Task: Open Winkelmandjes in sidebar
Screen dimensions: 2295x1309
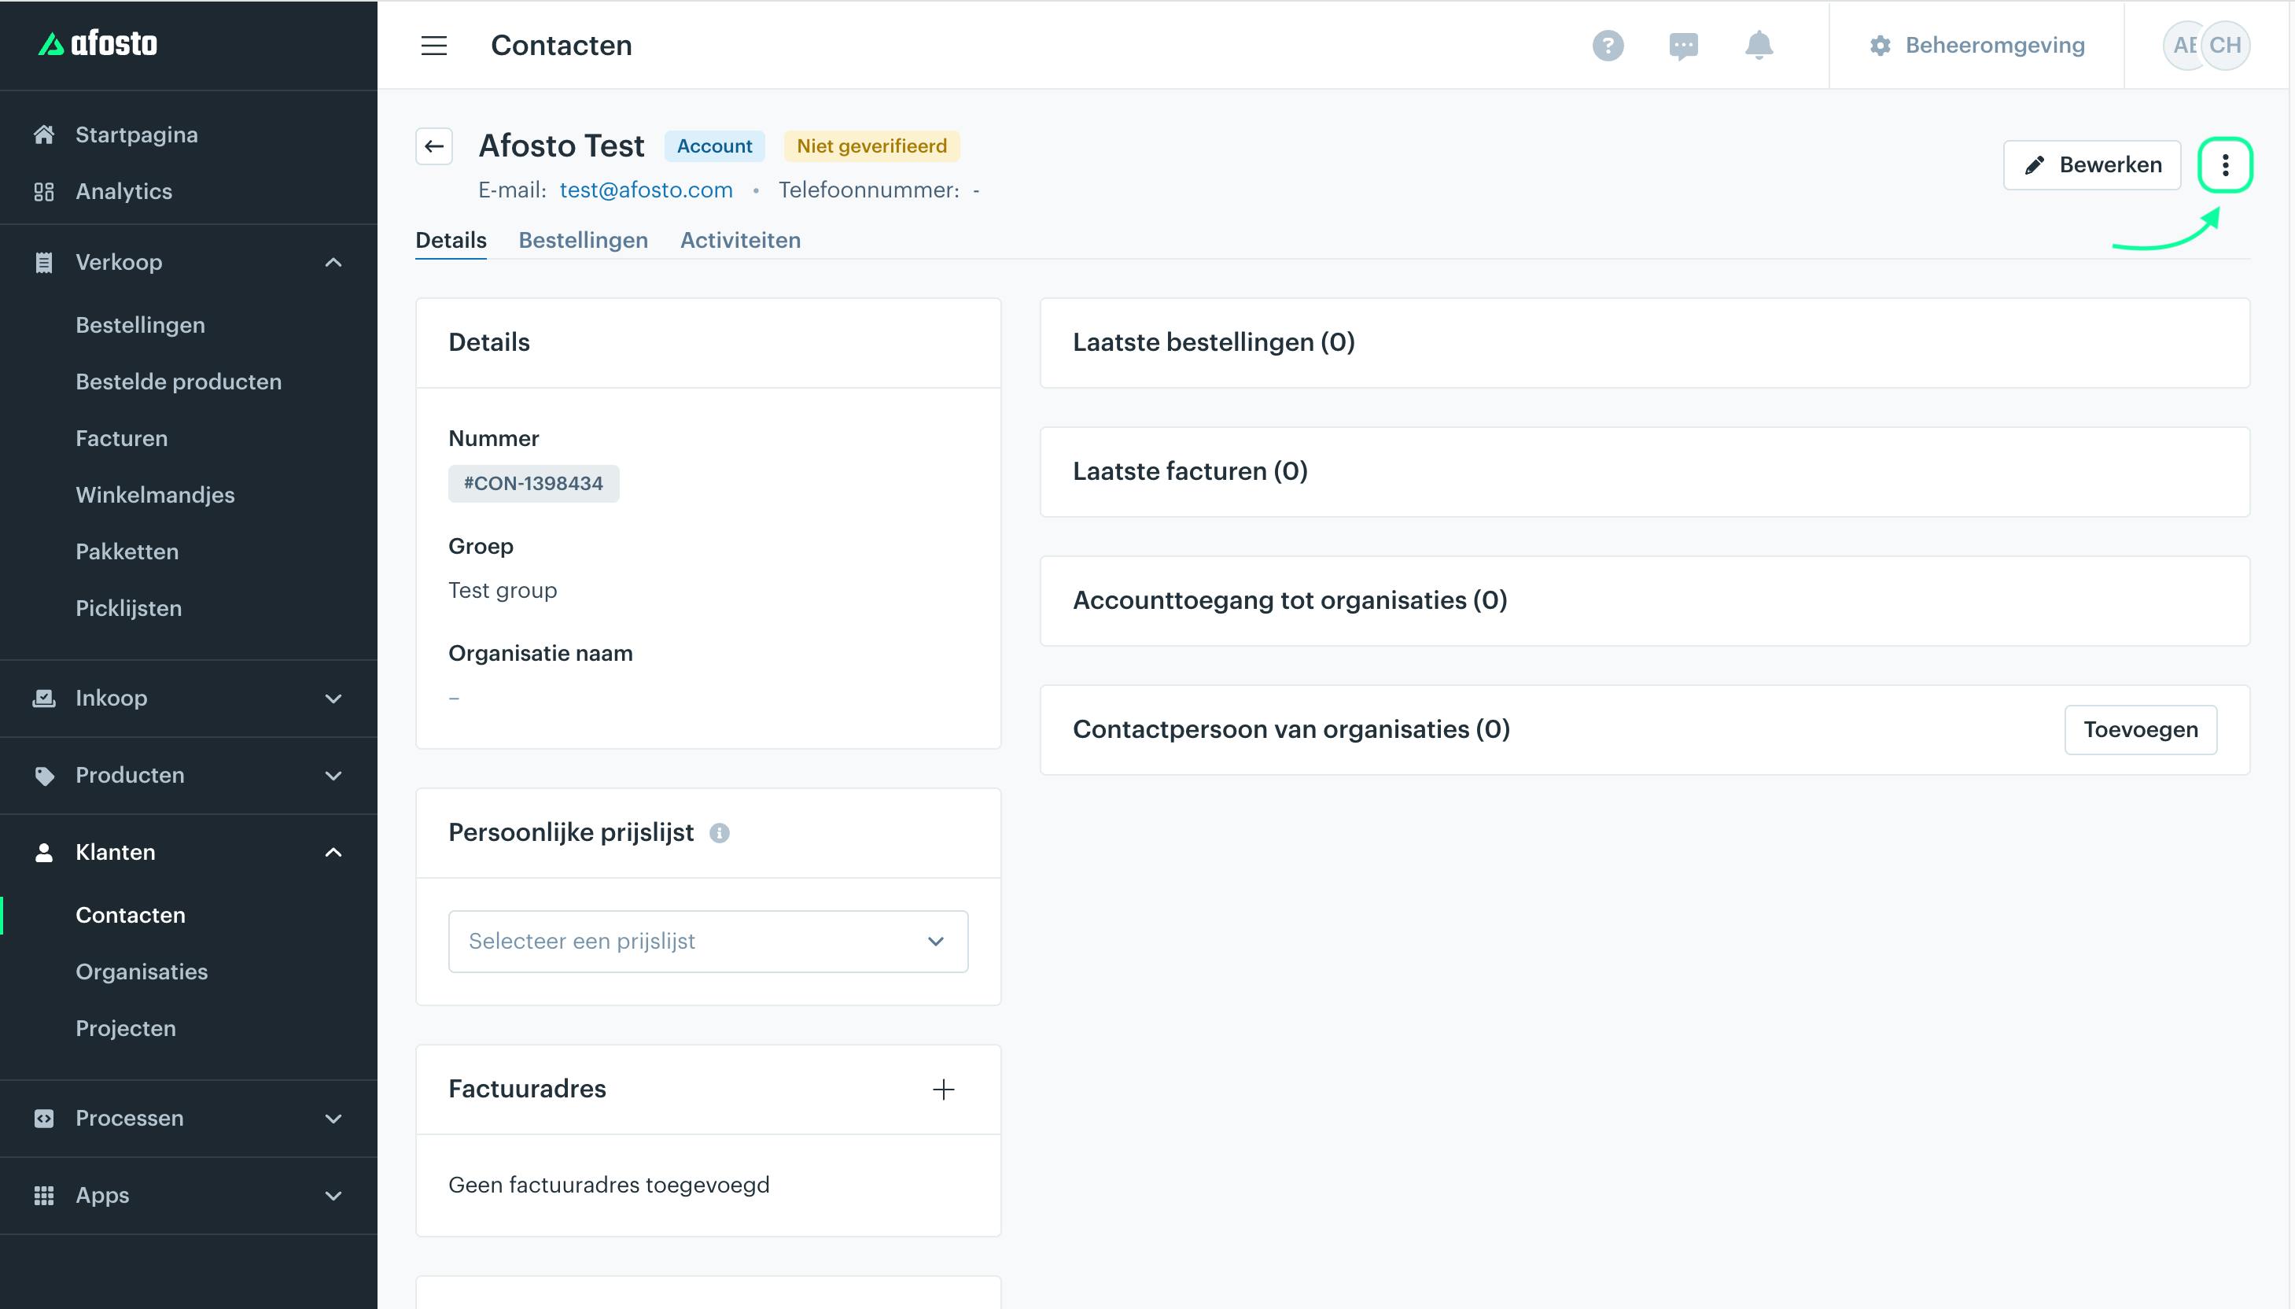Action: 155,496
